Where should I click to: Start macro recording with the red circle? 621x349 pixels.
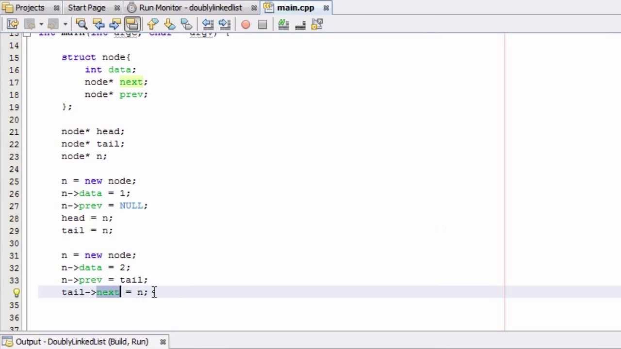[x=245, y=24]
